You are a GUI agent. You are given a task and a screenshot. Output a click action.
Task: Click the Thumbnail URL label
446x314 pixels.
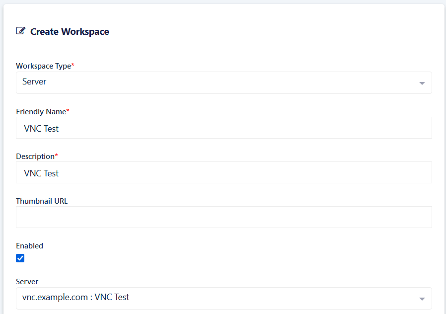coord(42,201)
